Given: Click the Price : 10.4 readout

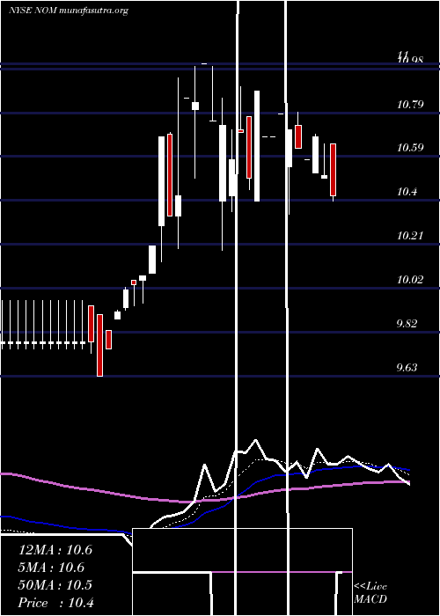Looking at the screenshot, I should point(55,603).
